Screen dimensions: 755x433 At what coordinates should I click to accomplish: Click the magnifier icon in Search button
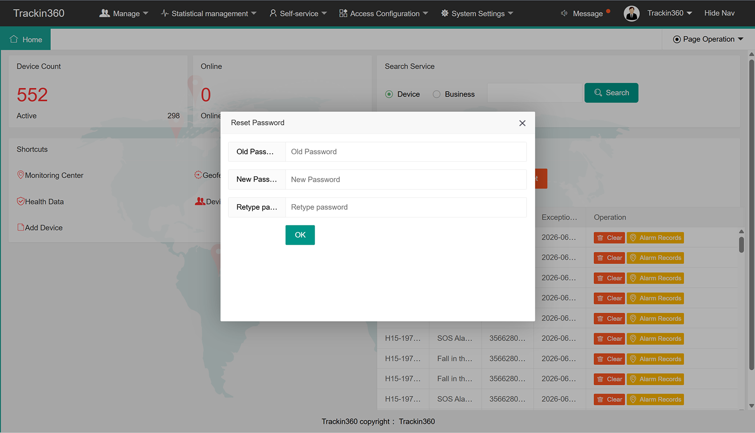tap(598, 93)
